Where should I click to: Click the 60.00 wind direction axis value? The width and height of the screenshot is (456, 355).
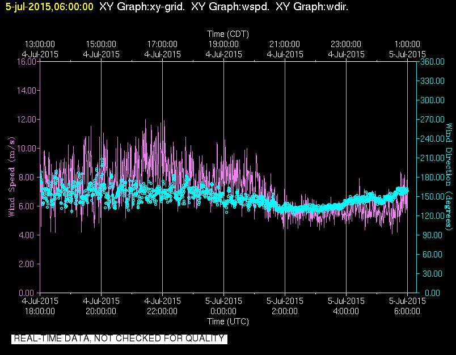tap(432, 255)
